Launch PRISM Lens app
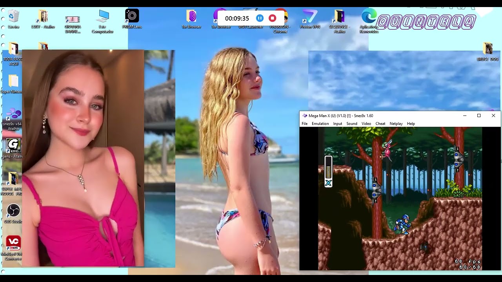This screenshot has width=502, height=282. 132,19
